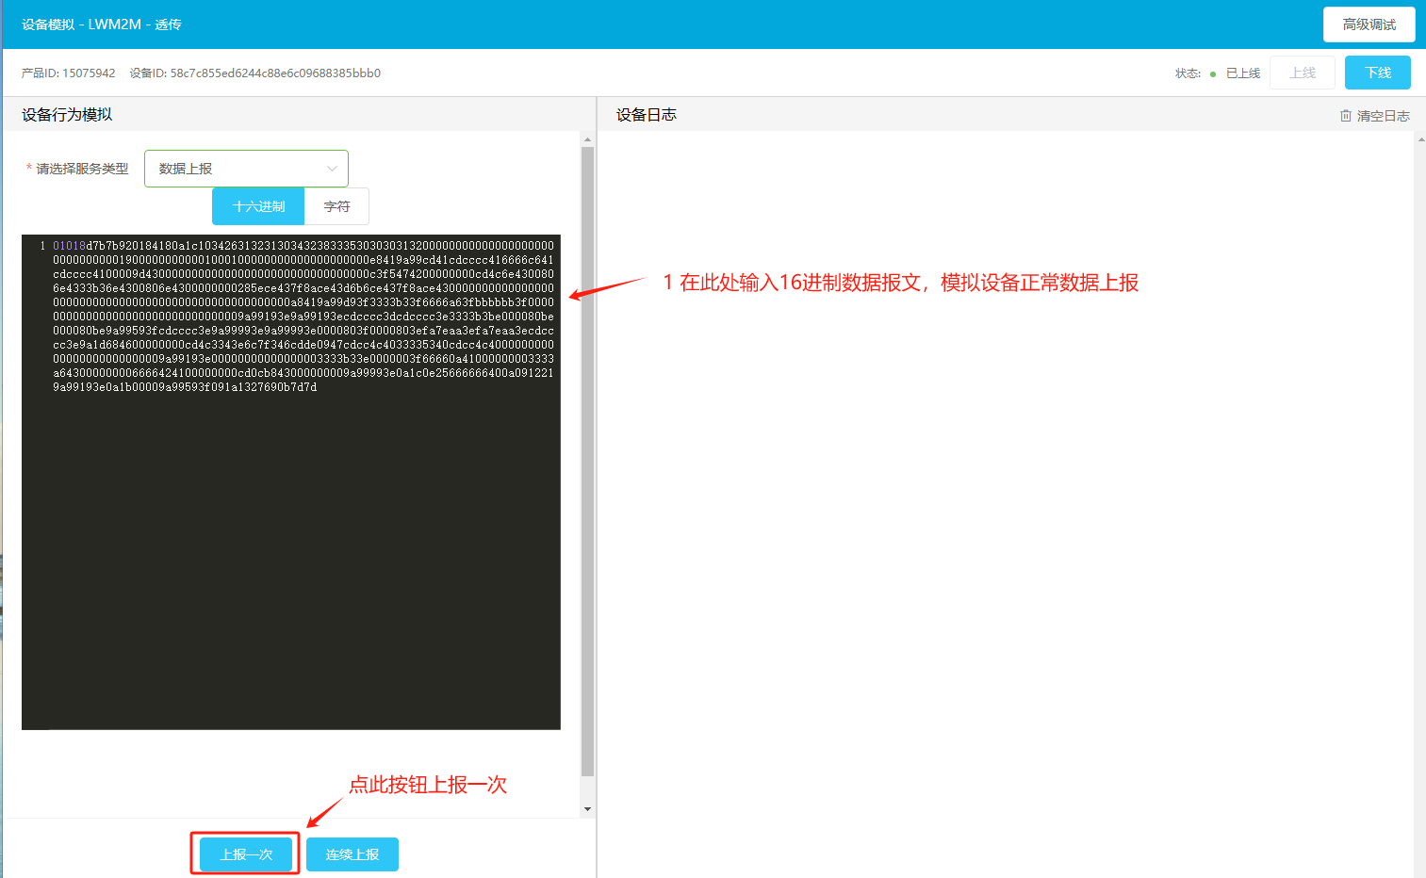Viewport: 1426px width, 878px height.
Task: Click left panel scrollbar down arrow
Action: [x=587, y=809]
